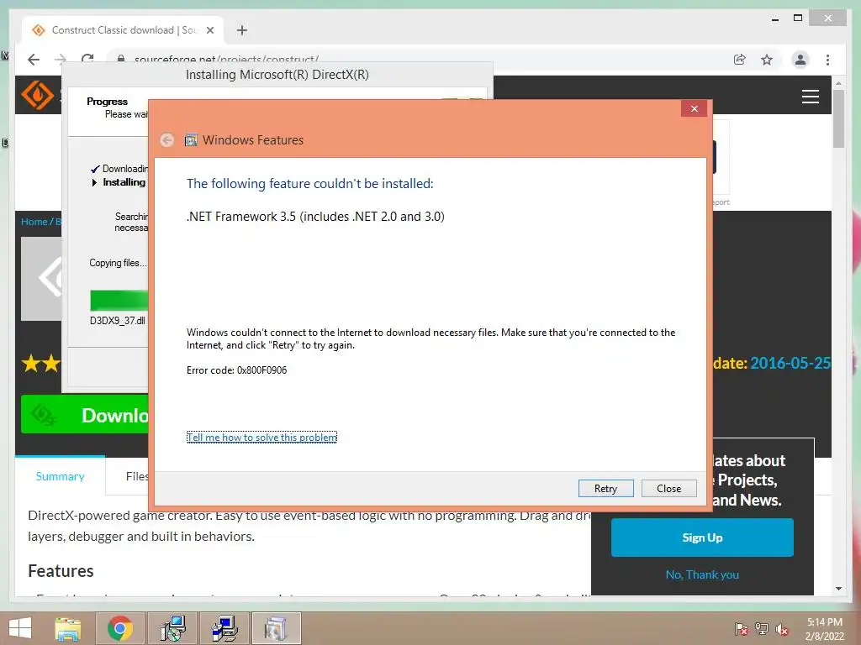Close the Construct Classic download tab
861x645 pixels.
pos(209,30)
